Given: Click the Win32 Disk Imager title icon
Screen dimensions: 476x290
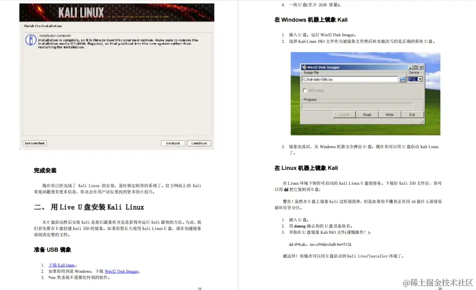Looking at the screenshot, I should pyautogui.click(x=304, y=67).
